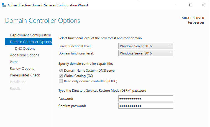Open Deployment Configuration step
210x127 pixels.
click(x=30, y=35)
